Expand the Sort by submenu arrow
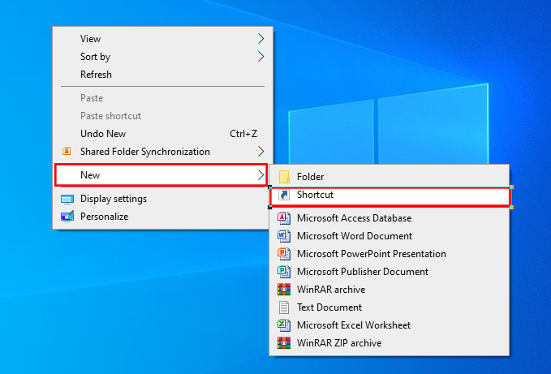This screenshot has height=374, width=551. (260, 57)
